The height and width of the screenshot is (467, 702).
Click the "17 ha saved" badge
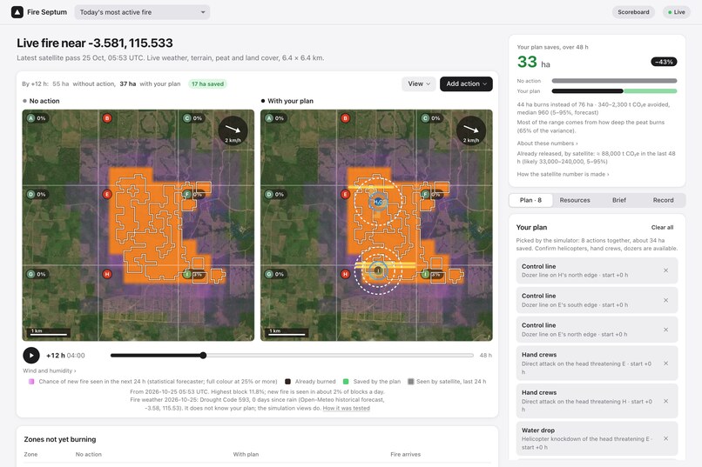click(x=207, y=83)
